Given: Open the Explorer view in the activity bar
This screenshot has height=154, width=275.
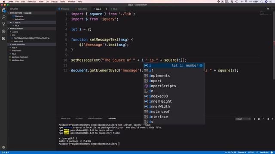Looking at the screenshot, I should click(x=4, y=10).
